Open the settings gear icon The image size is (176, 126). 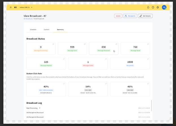tap(158, 7)
